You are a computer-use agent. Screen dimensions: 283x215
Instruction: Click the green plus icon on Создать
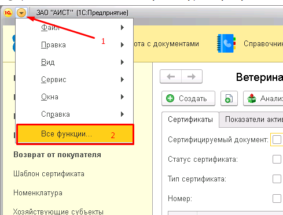pos(170,98)
